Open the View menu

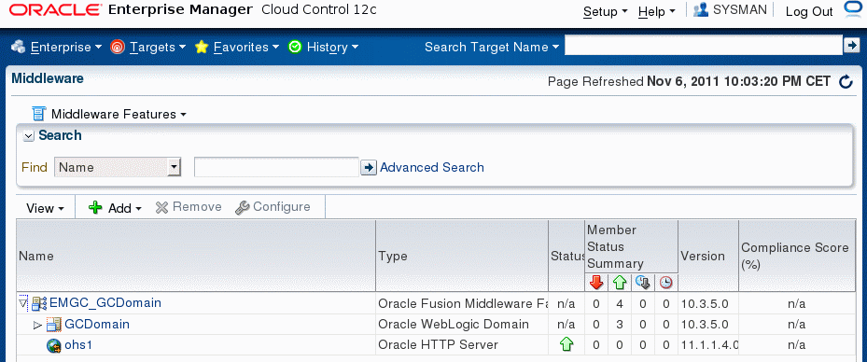pyautogui.click(x=46, y=208)
